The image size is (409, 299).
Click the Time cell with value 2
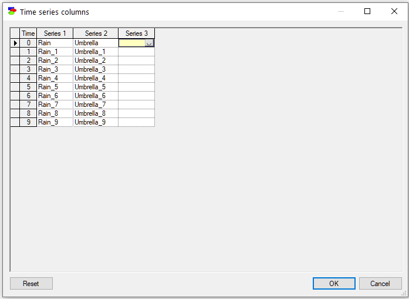(x=28, y=61)
